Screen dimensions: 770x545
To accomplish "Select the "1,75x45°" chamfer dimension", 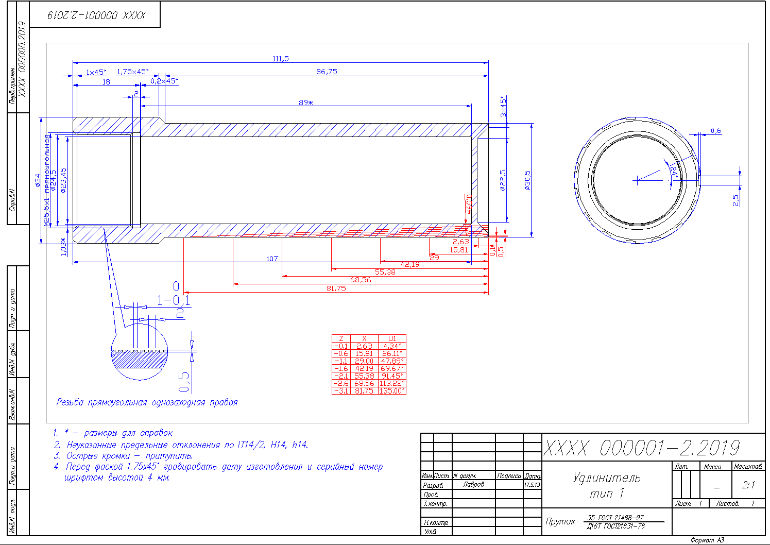I will (x=133, y=72).
